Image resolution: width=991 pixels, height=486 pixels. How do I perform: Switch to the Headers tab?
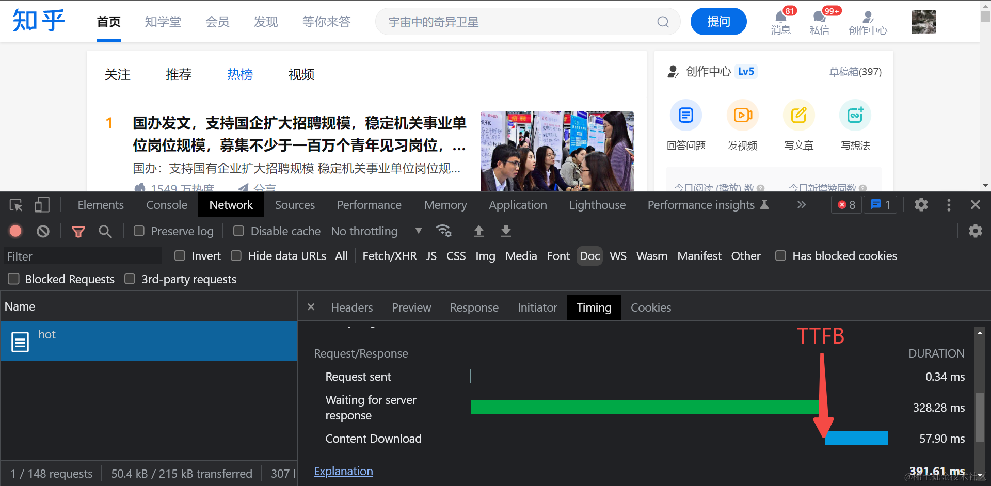[351, 307]
